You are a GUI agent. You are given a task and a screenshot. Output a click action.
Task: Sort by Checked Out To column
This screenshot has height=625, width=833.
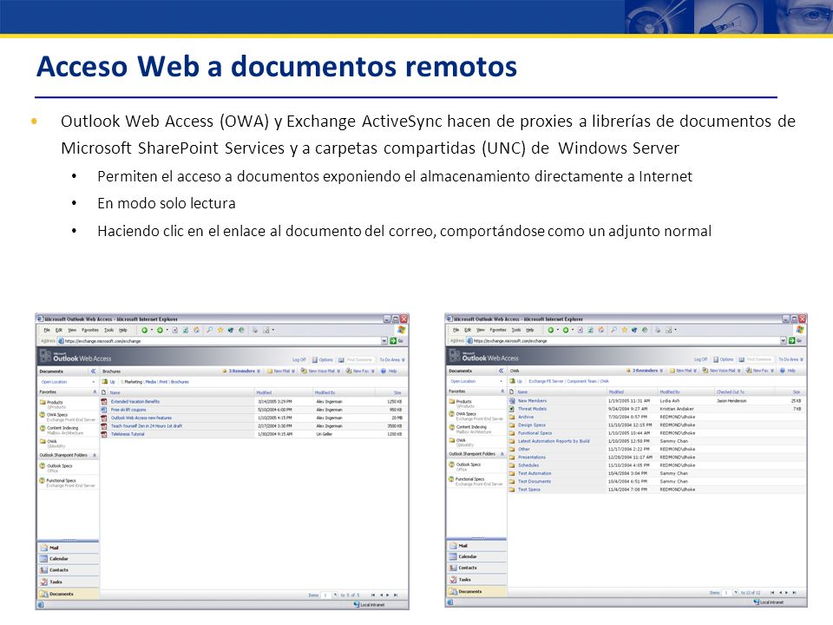[x=731, y=391]
